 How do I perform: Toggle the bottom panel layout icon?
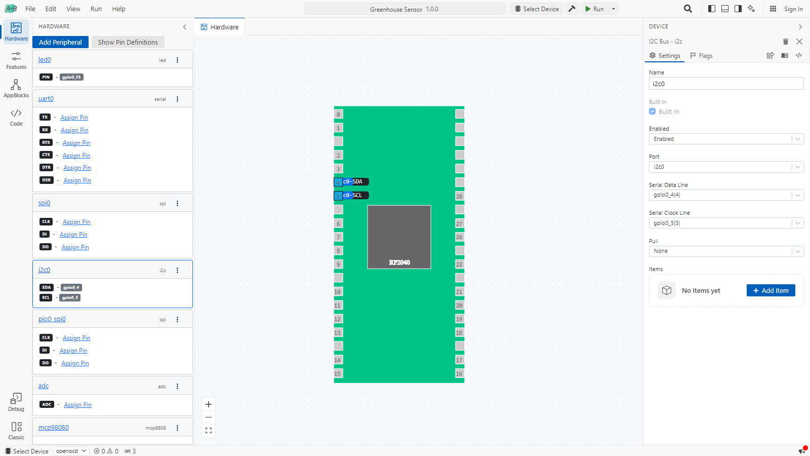point(725,9)
